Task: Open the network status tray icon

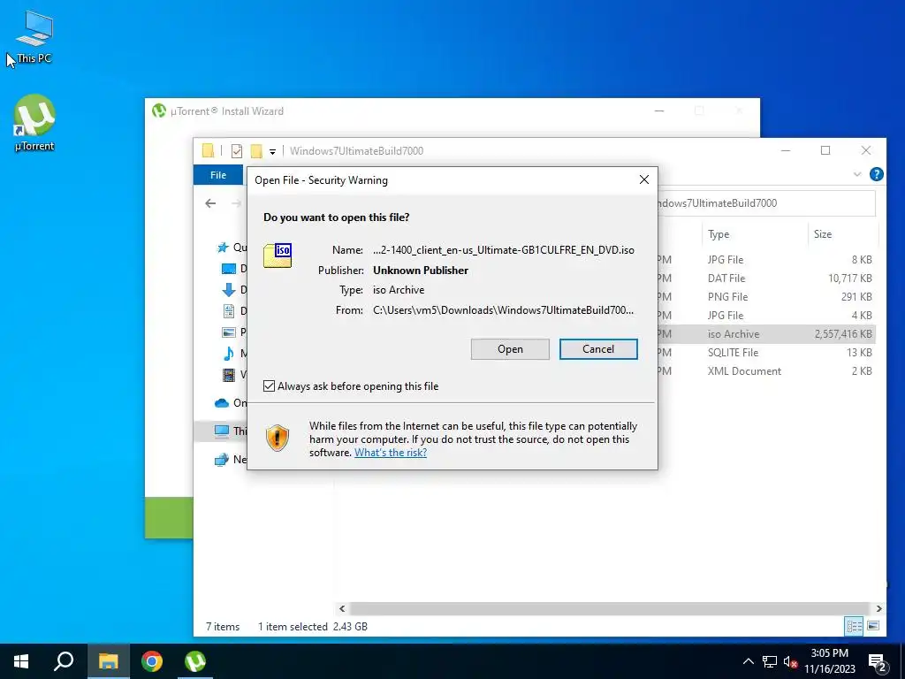Action: click(x=770, y=661)
